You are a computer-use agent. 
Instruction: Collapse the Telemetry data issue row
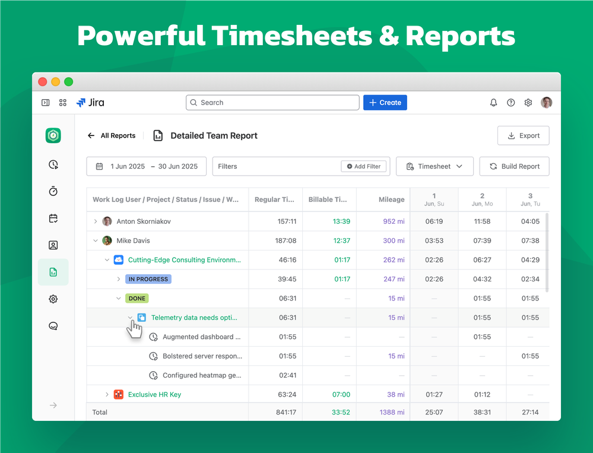(x=130, y=317)
